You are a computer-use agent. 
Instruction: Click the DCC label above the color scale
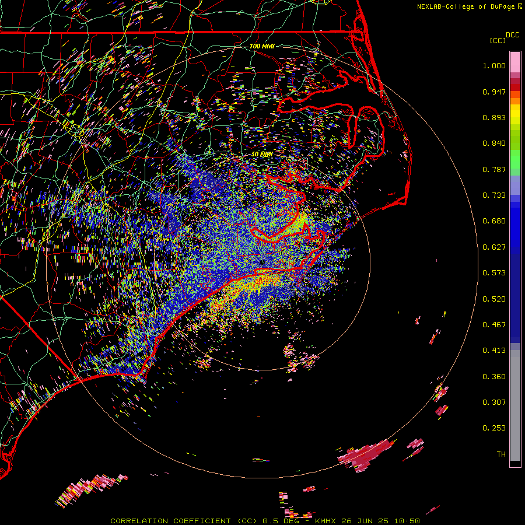512,35
